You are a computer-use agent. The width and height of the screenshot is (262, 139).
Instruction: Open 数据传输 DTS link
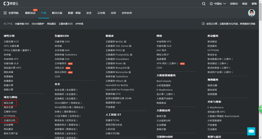[113, 94]
